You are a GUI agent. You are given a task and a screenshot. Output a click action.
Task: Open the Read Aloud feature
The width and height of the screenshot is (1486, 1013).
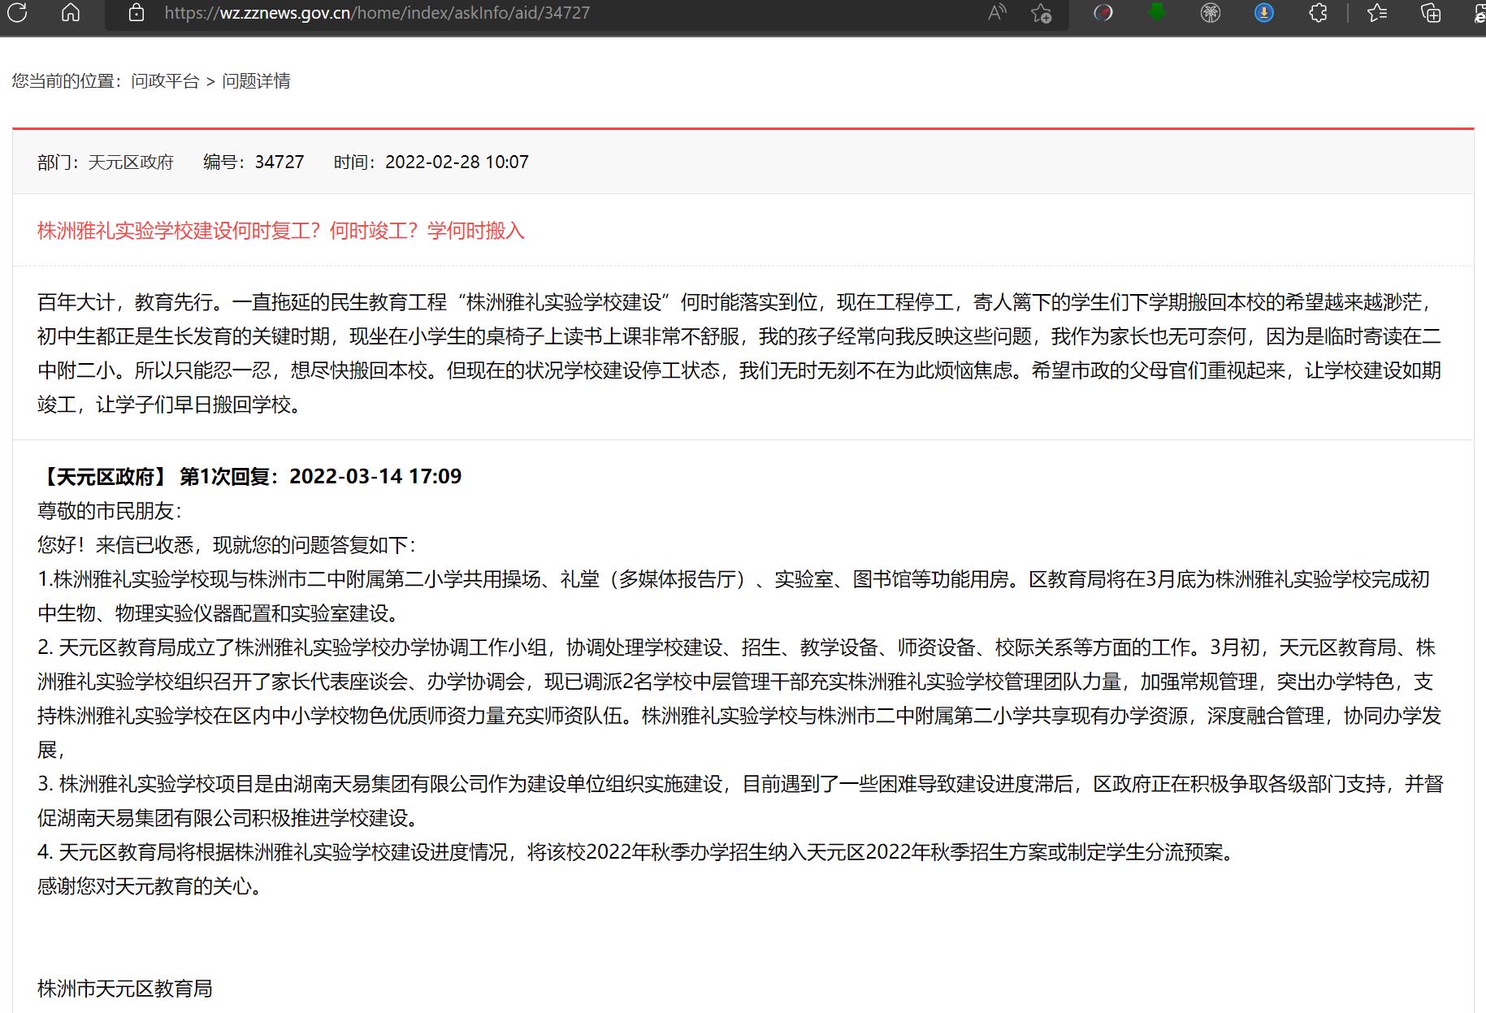(997, 13)
